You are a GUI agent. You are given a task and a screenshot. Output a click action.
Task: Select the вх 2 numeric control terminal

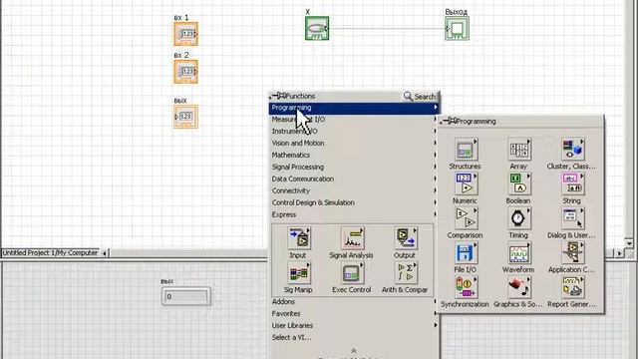pos(186,72)
